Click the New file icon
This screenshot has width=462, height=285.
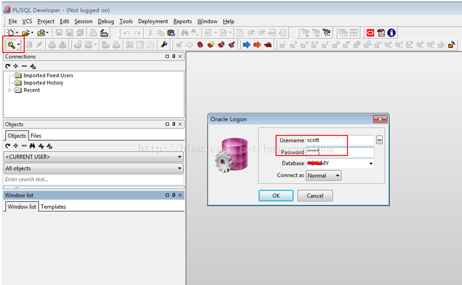point(11,33)
